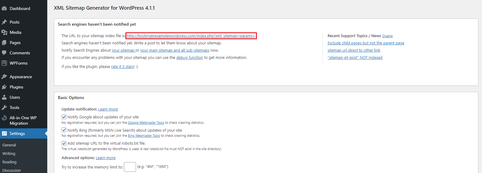Open the debug function link
Viewport: 482px width, 173px height.
[x=190, y=58]
